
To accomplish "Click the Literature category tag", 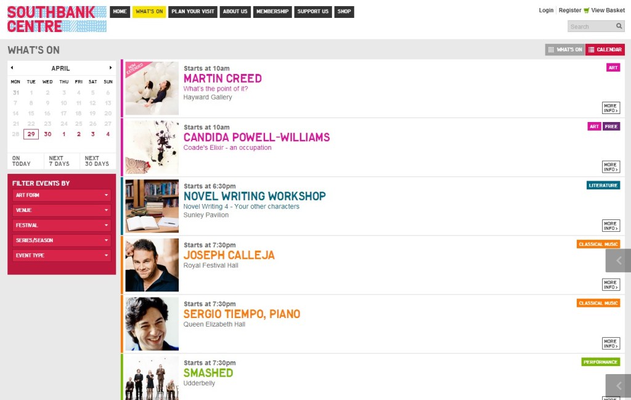I will tap(603, 185).
